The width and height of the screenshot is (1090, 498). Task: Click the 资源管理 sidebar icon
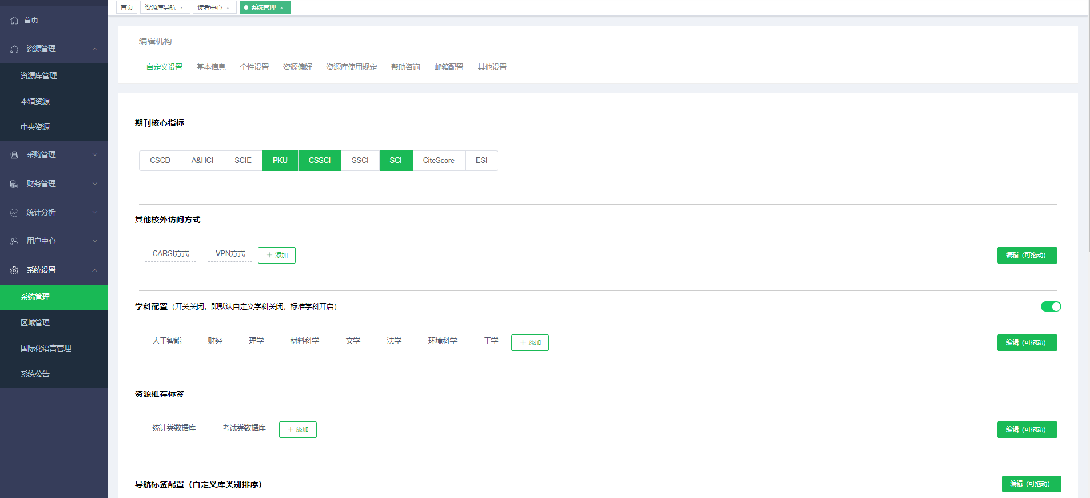point(14,49)
